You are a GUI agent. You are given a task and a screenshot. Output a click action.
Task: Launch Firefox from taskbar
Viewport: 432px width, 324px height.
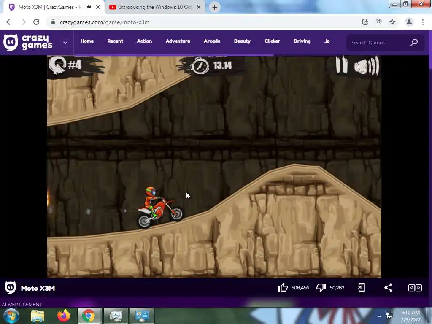(x=64, y=316)
